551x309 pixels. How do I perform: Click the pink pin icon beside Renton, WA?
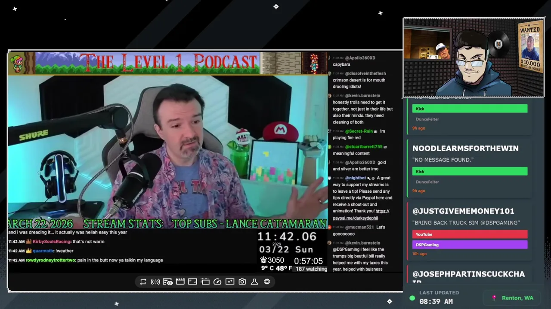(494, 298)
